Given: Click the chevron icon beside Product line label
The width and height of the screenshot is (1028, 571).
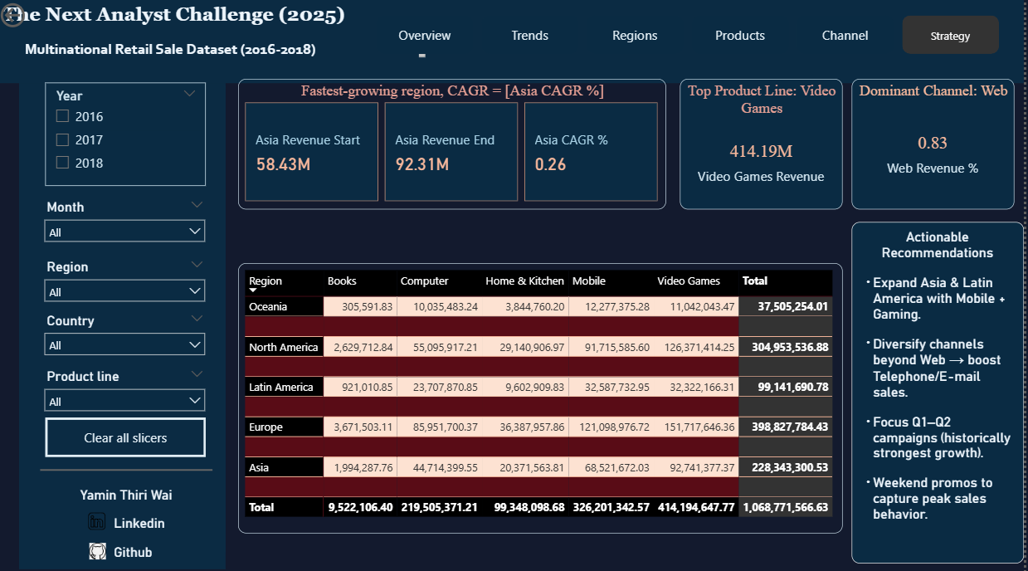Looking at the screenshot, I should pos(197,373).
